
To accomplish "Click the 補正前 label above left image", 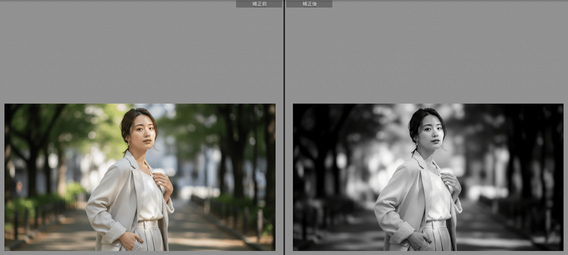I will 259,4.
